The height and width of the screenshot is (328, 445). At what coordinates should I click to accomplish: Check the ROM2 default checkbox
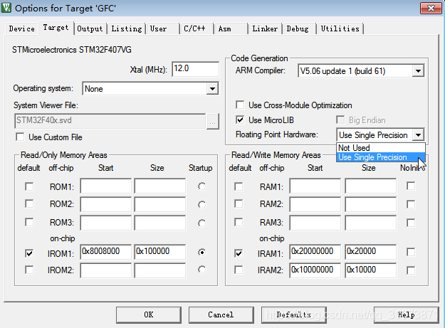click(x=29, y=203)
